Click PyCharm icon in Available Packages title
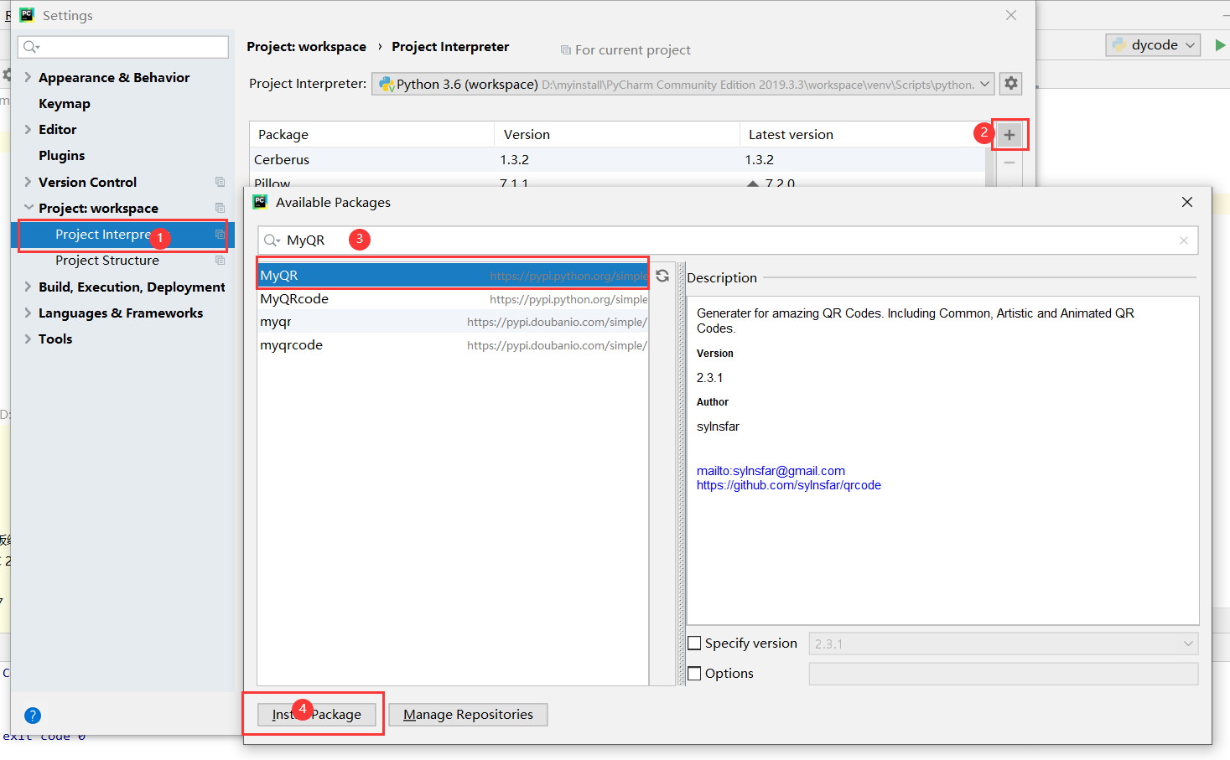 (x=260, y=202)
